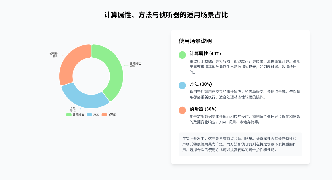Click the page title 计算属性、方法与侦听器的适用场景占比

point(166,15)
